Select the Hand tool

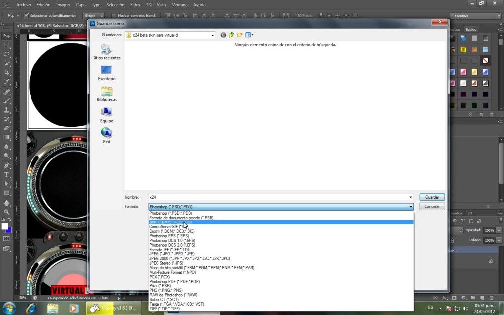pyautogui.click(x=6, y=203)
